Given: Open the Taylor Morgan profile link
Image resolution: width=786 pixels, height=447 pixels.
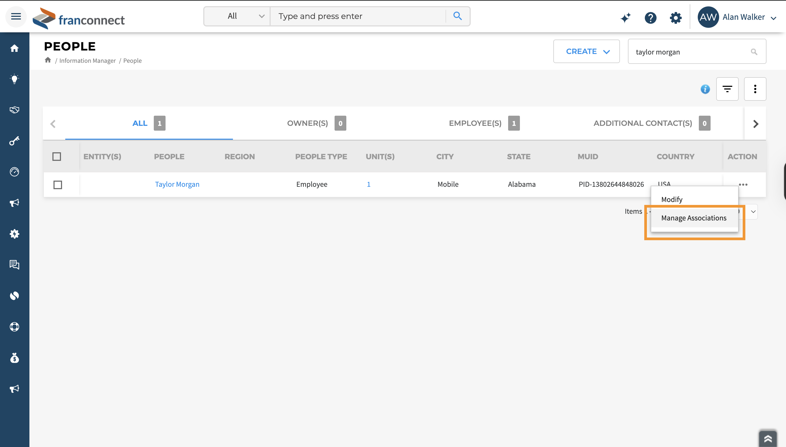Looking at the screenshot, I should (177, 184).
